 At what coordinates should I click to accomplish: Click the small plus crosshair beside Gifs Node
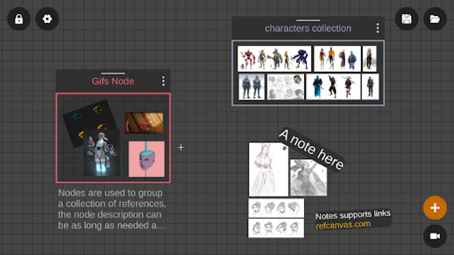pyautogui.click(x=181, y=147)
